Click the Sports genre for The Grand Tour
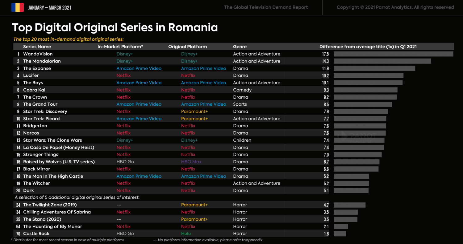This screenshot has width=463, height=244. [x=240, y=104]
